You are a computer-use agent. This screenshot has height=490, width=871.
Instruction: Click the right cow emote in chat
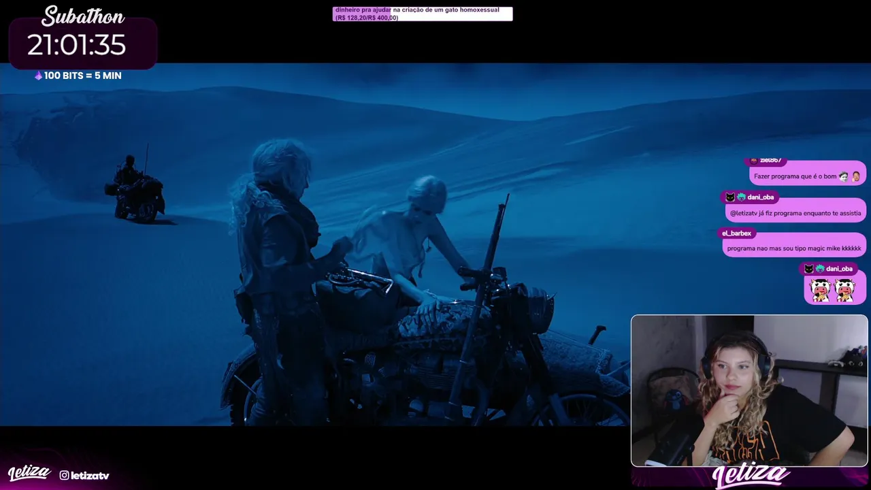[844, 291]
